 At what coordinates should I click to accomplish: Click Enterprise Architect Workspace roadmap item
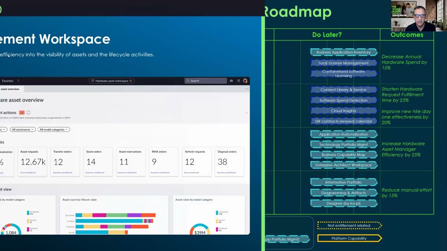(344, 165)
